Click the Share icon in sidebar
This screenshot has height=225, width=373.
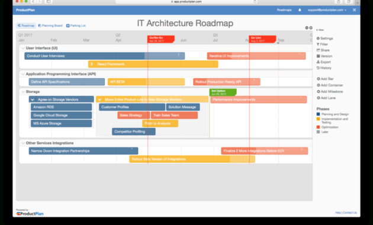(318, 50)
